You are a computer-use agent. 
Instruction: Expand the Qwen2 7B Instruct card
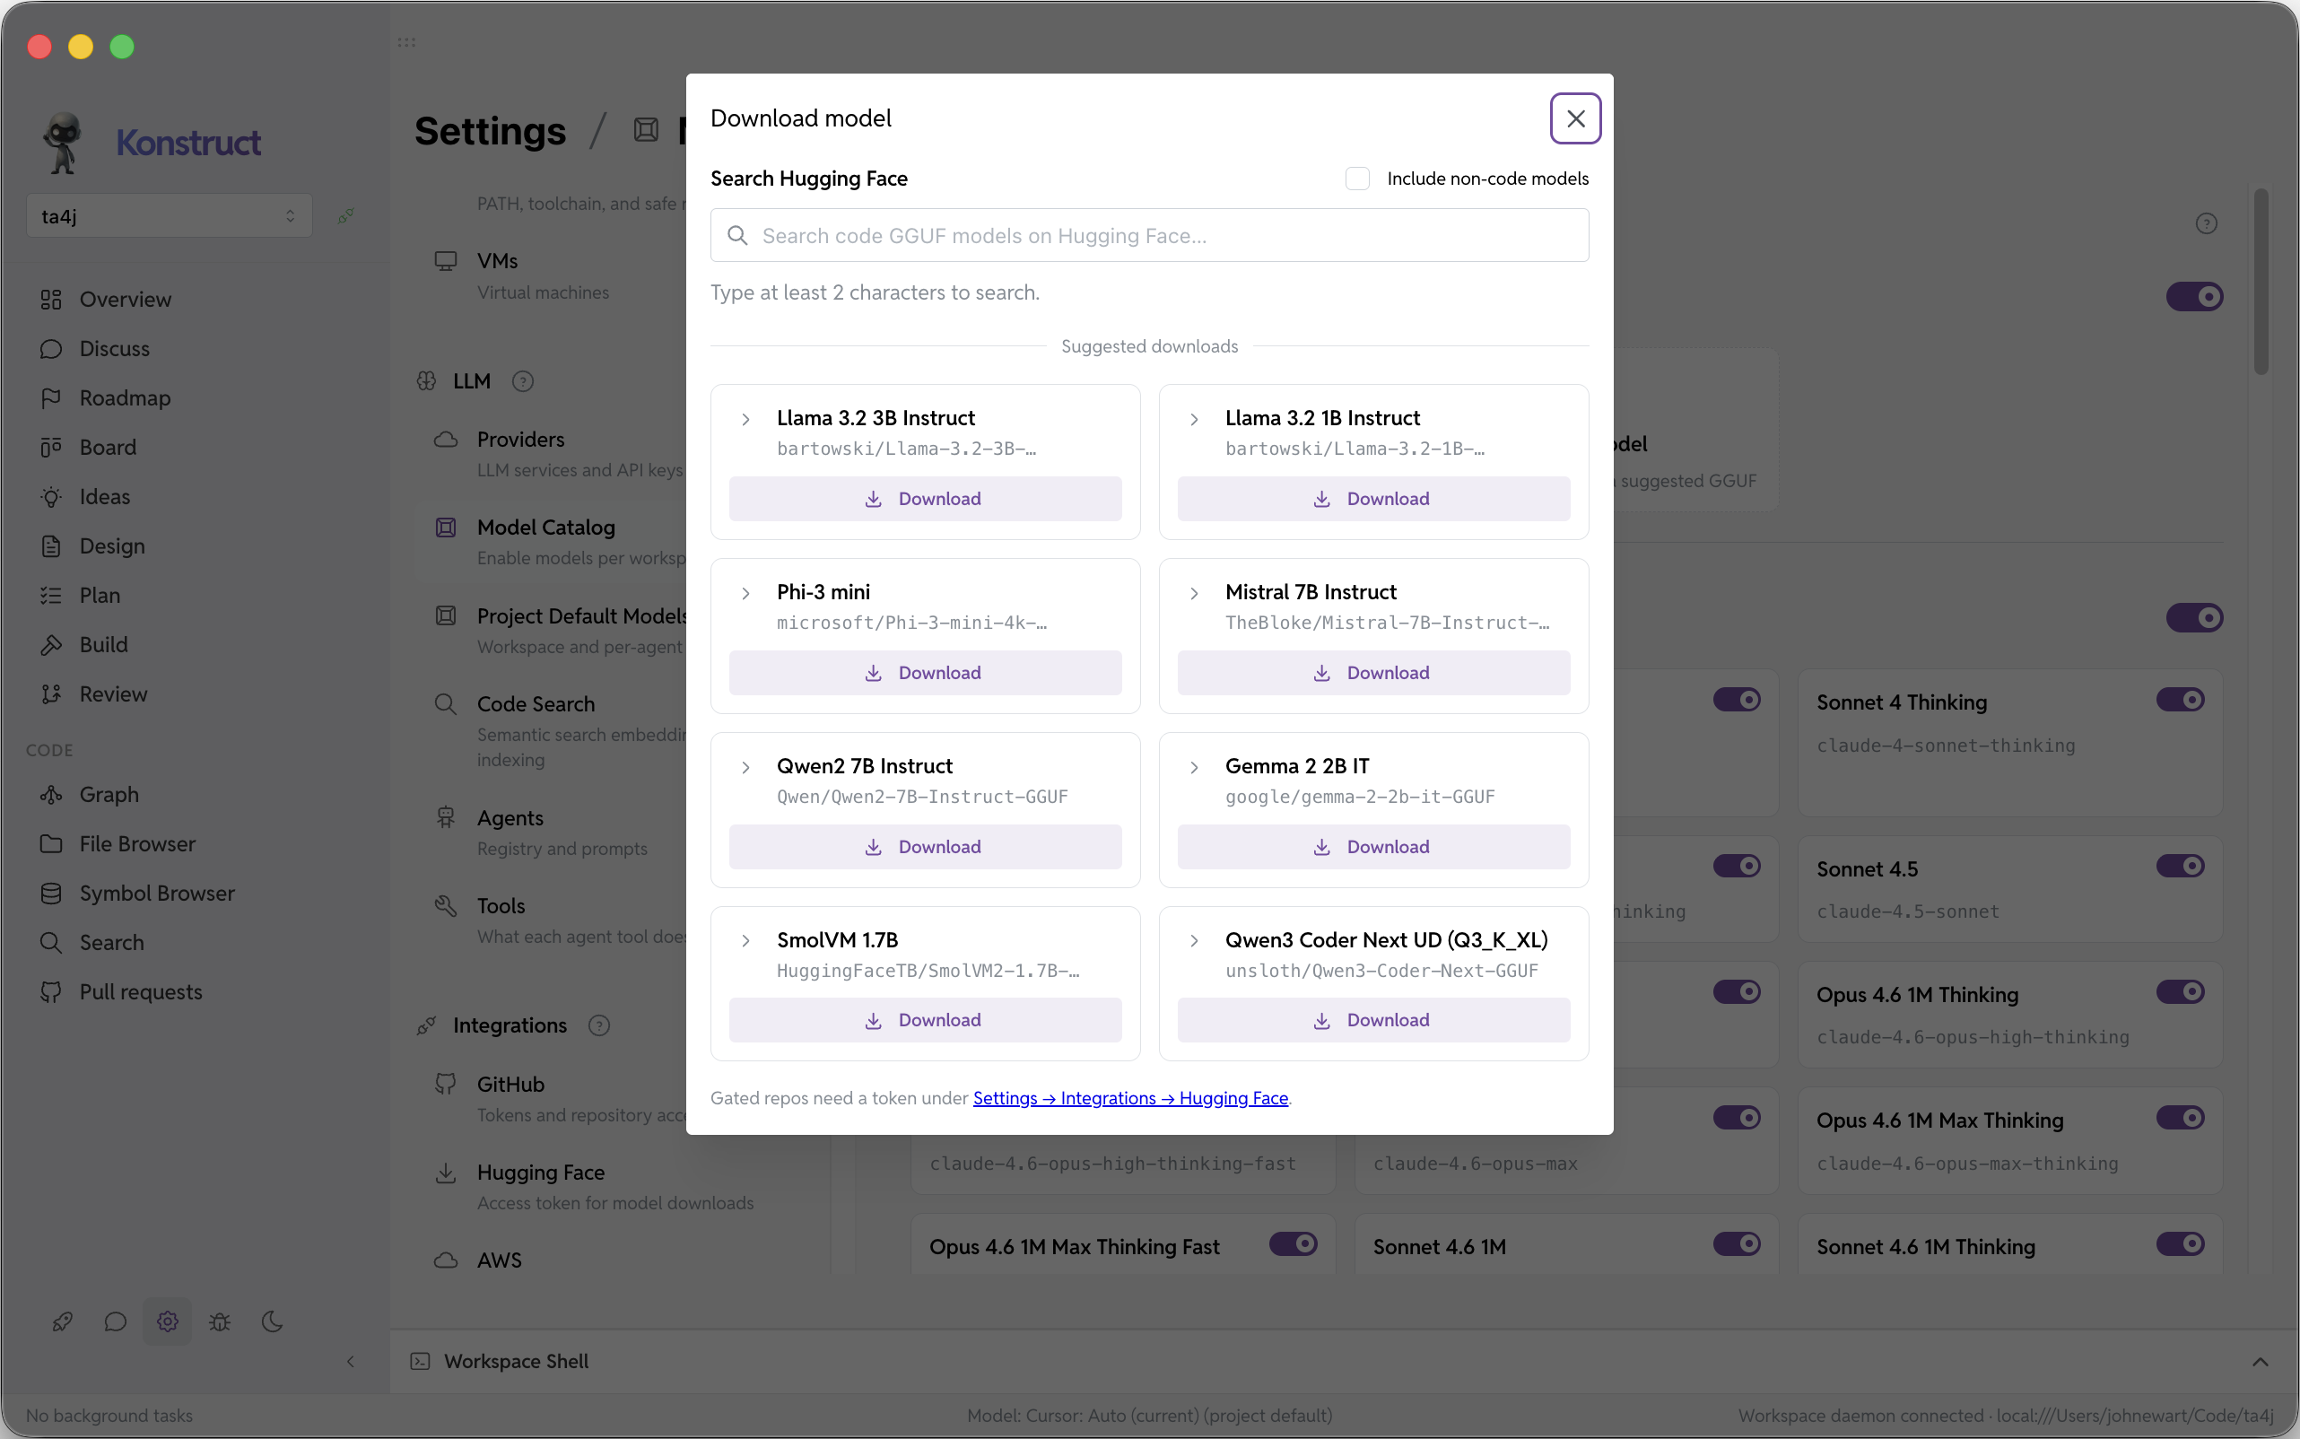pos(746,767)
